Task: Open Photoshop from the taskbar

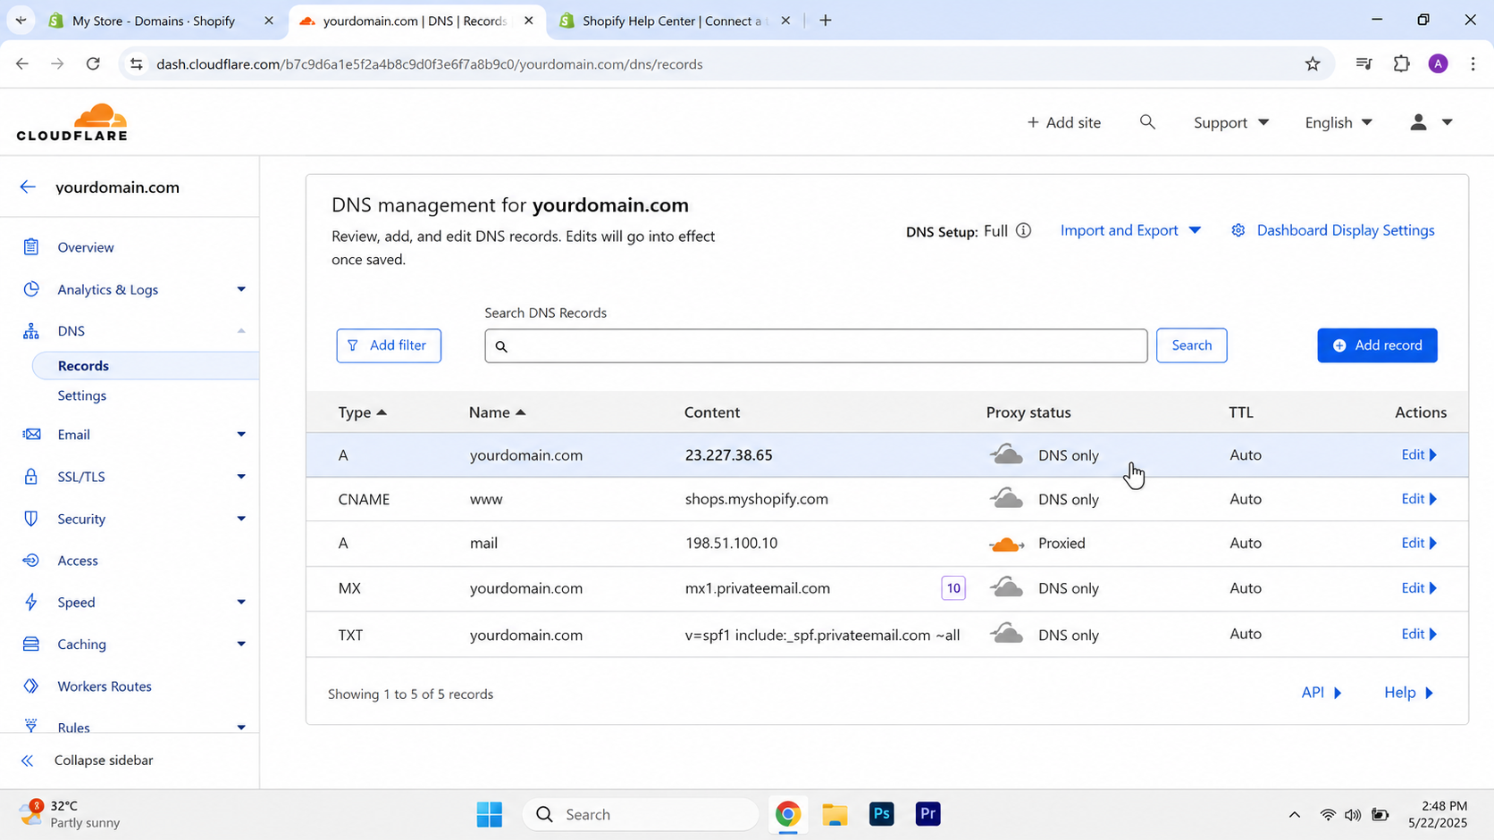Action: point(881,814)
